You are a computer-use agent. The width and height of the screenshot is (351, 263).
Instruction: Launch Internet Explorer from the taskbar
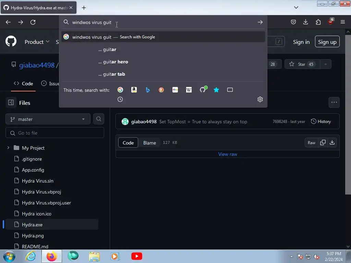(x=31, y=256)
